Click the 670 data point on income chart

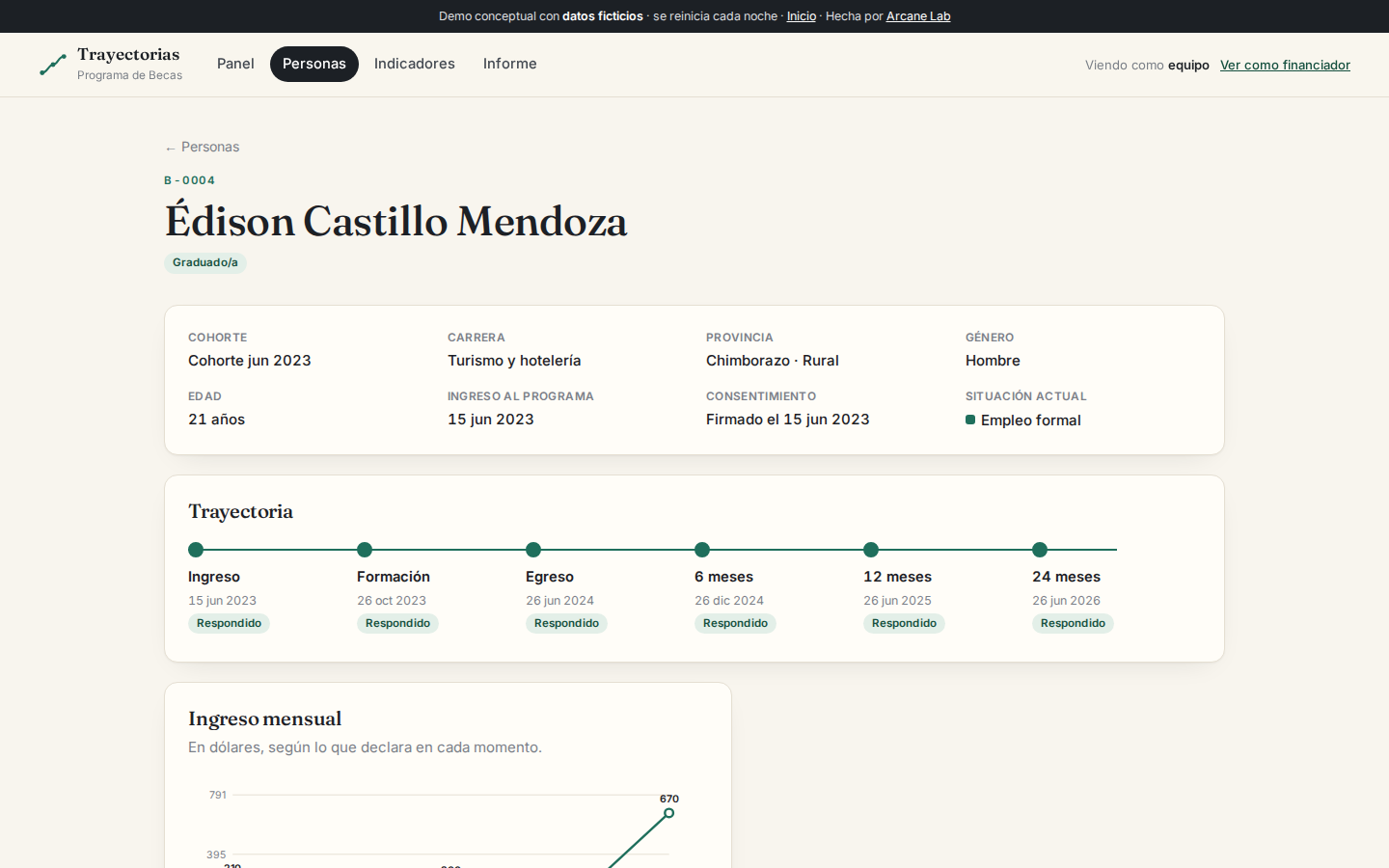pyautogui.click(x=668, y=813)
